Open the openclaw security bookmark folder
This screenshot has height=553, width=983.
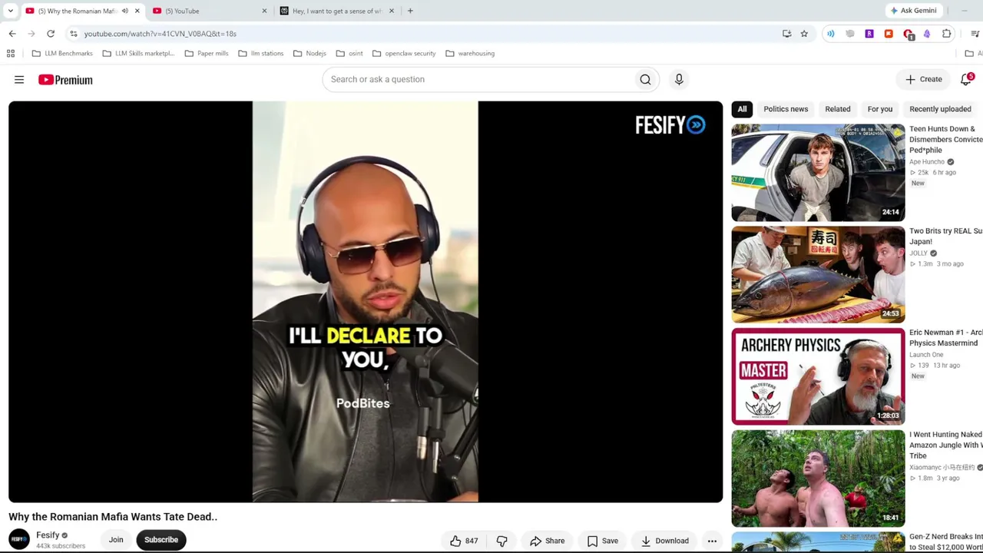click(404, 54)
